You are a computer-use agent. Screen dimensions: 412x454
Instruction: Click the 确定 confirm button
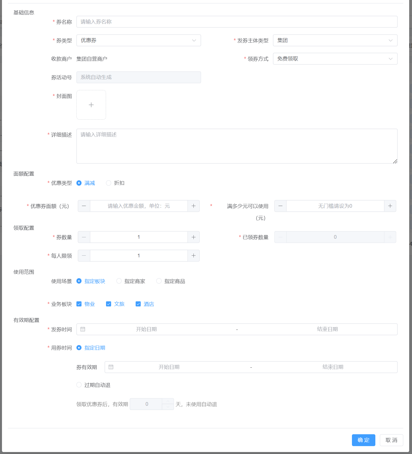click(x=363, y=440)
